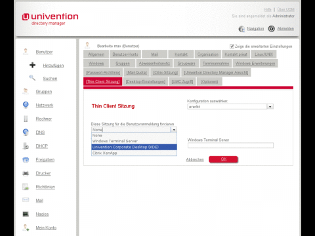
Task: Open the Terminannahme tab
Action: (x=216, y=64)
